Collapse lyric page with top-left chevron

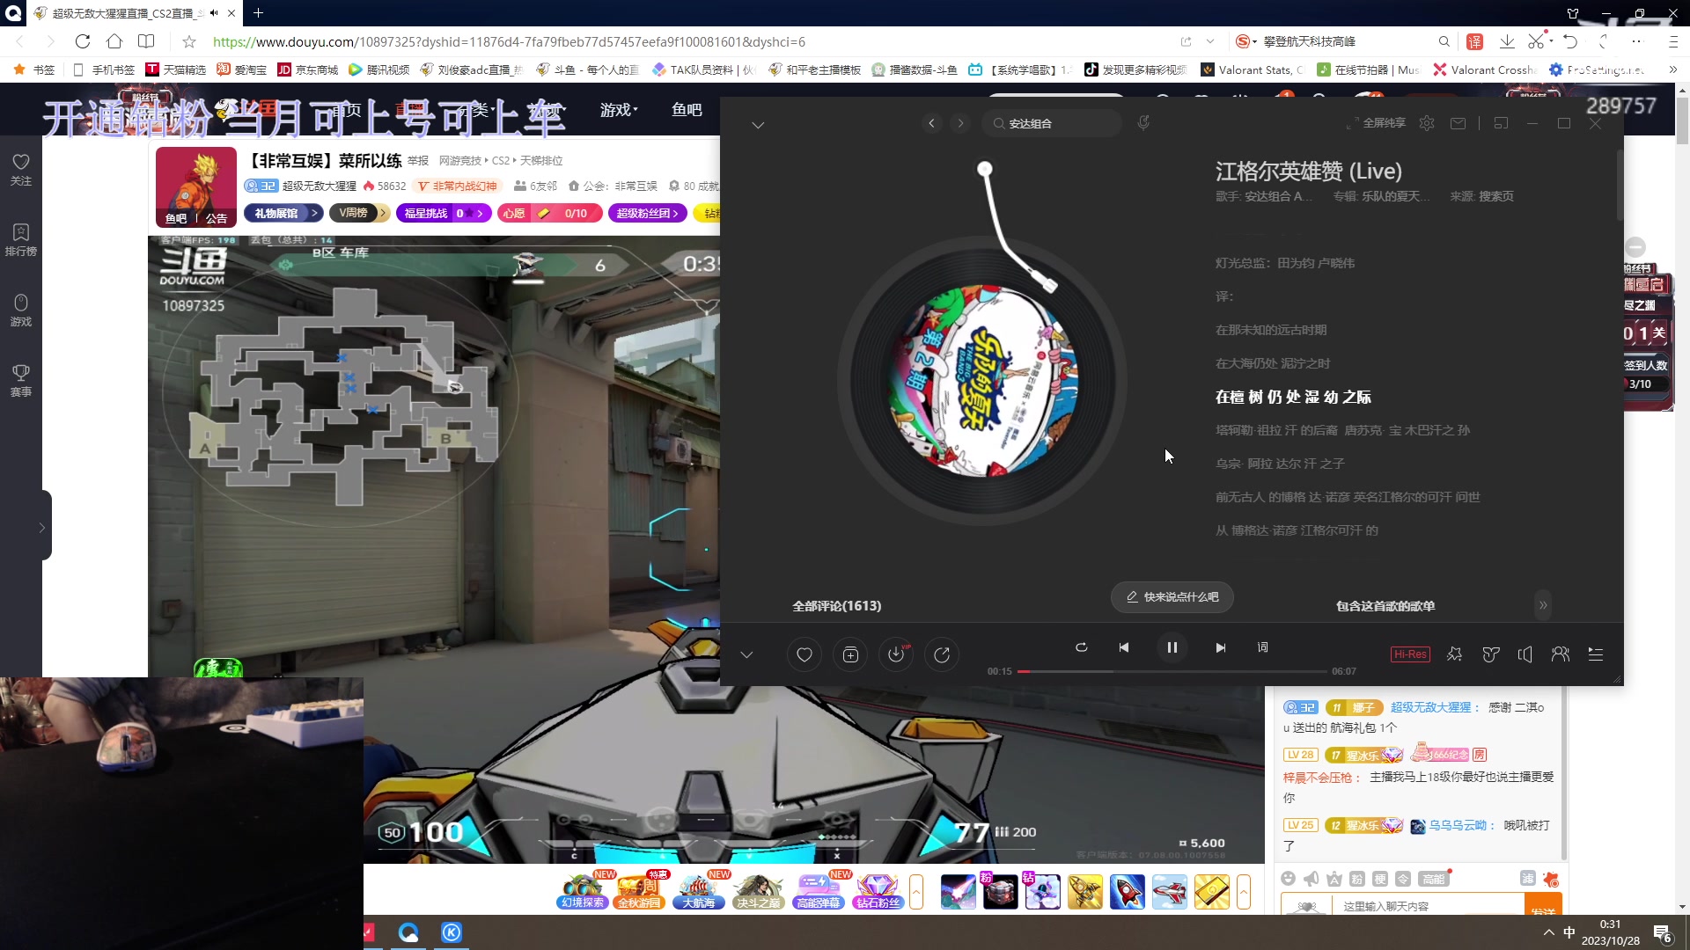758,125
